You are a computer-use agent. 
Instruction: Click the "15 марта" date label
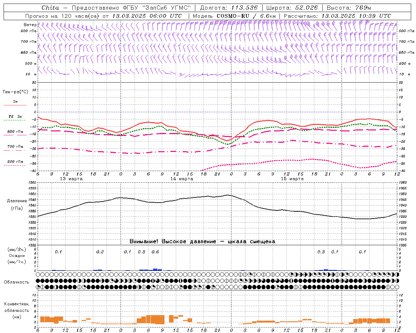click(292, 179)
